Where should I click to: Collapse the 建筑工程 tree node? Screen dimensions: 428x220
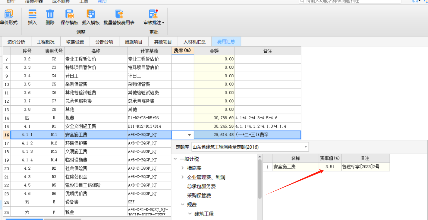coord(190,214)
